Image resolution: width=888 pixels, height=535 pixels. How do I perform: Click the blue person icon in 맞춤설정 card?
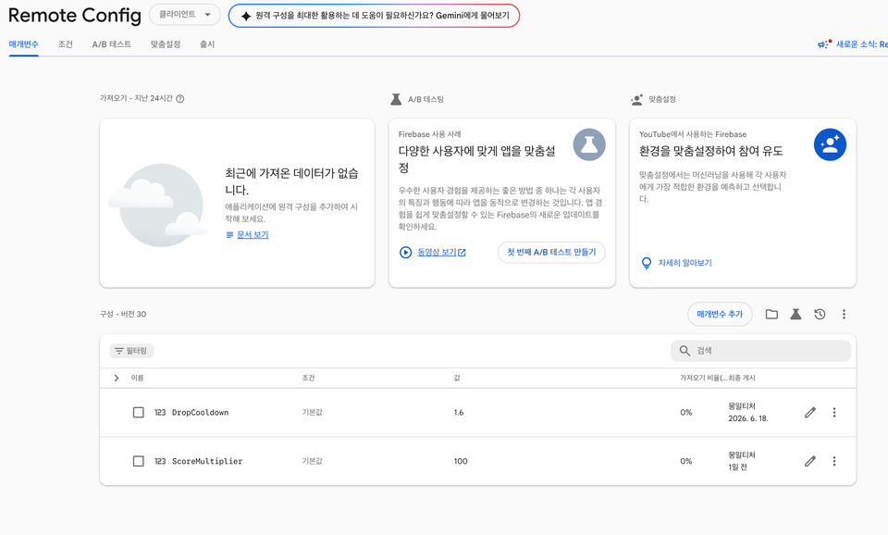pyautogui.click(x=831, y=145)
